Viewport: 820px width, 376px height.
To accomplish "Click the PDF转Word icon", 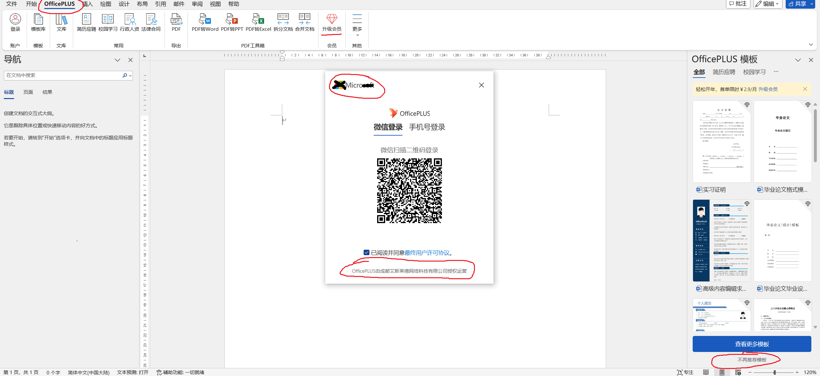I will pos(205,20).
